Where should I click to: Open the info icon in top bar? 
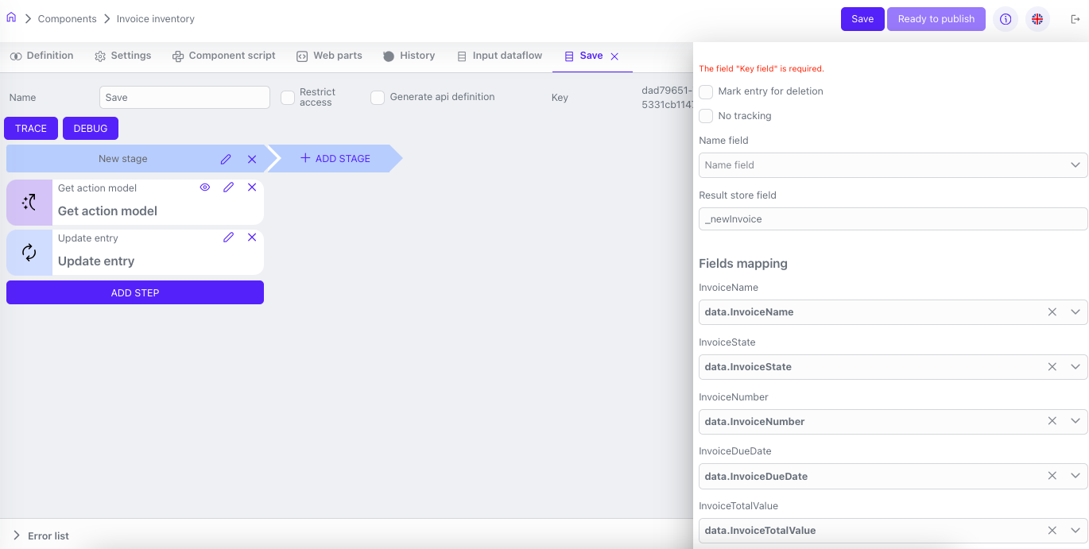pos(1006,19)
